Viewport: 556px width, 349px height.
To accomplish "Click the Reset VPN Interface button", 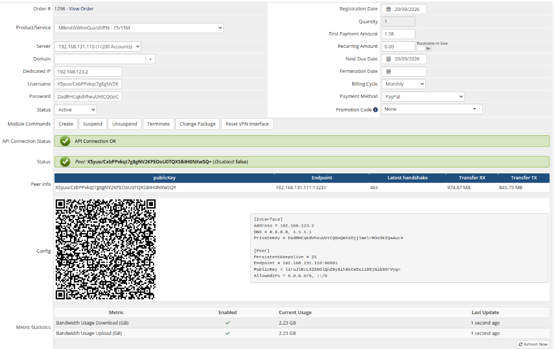I will (x=247, y=124).
